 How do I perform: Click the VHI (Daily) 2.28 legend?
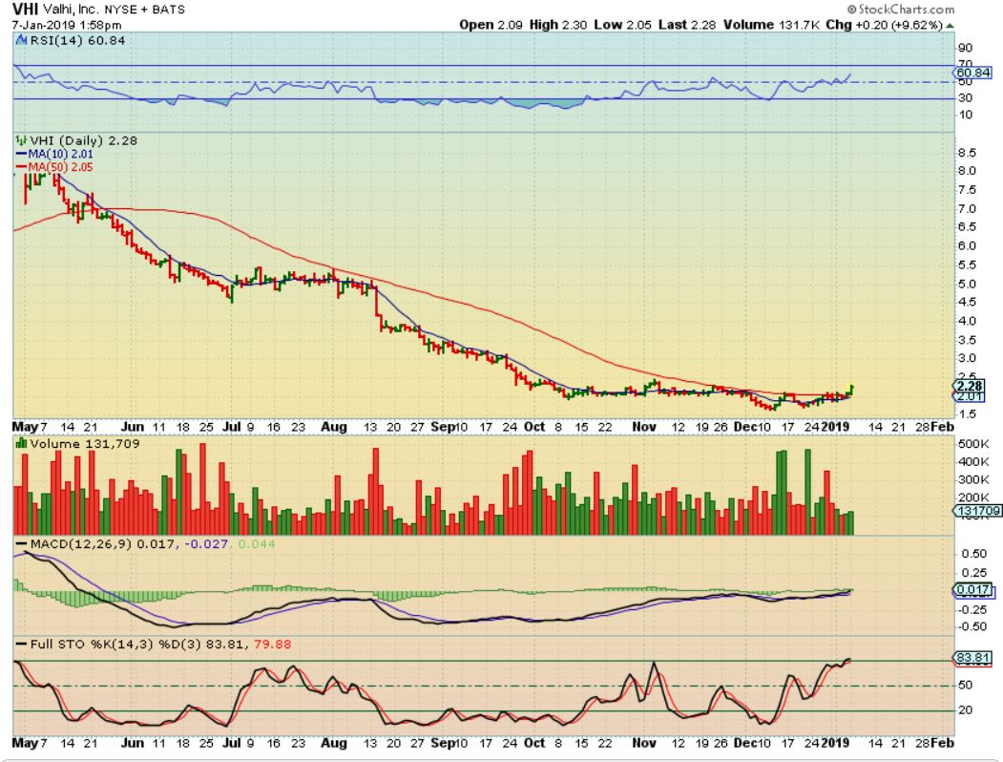tap(84, 140)
